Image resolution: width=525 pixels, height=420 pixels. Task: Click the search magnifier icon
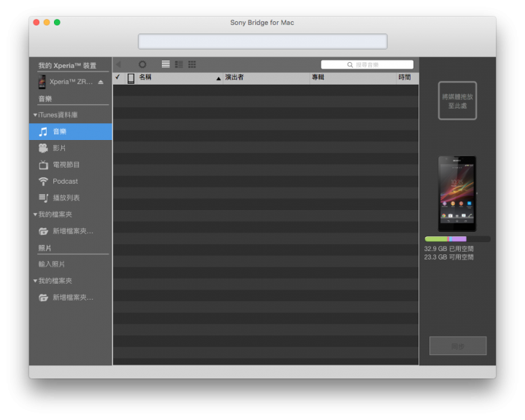(350, 65)
